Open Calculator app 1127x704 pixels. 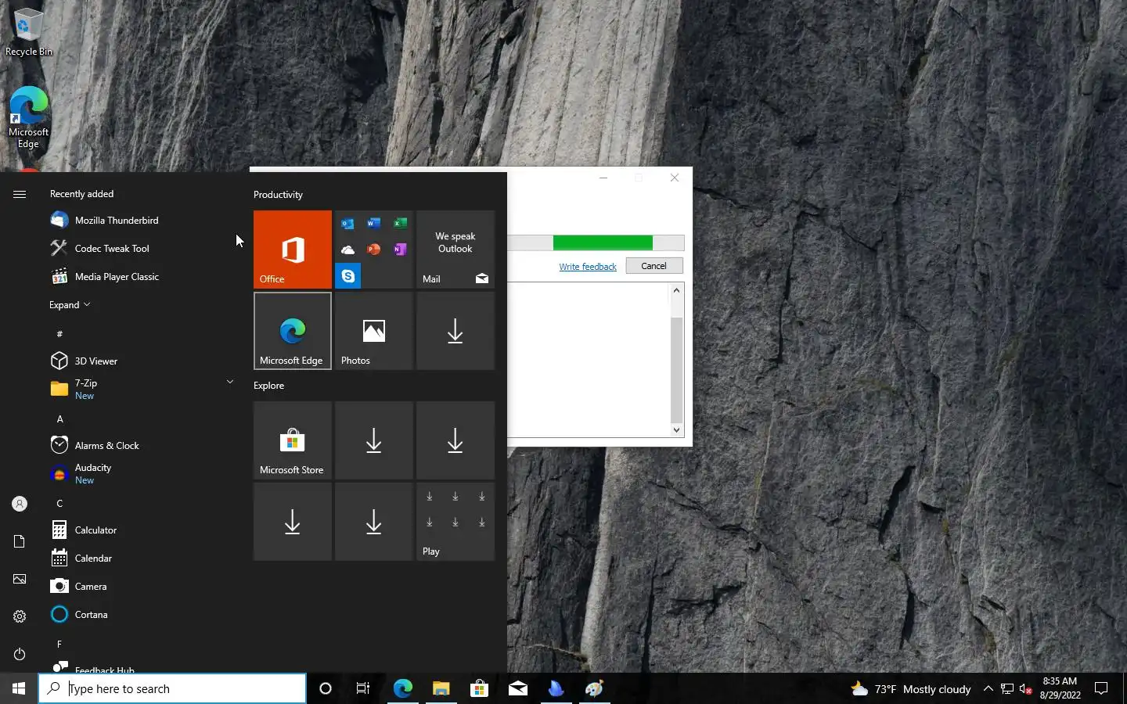[141, 530]
